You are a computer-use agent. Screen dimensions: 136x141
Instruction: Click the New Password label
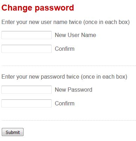73,90
